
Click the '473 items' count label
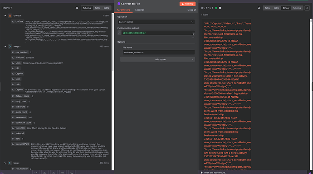tap(104, 163)
